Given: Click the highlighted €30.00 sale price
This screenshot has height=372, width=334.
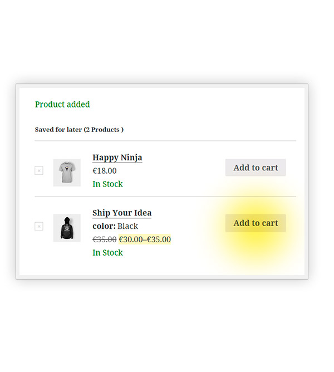Looking at the screenshot, I should click(131, 239).
